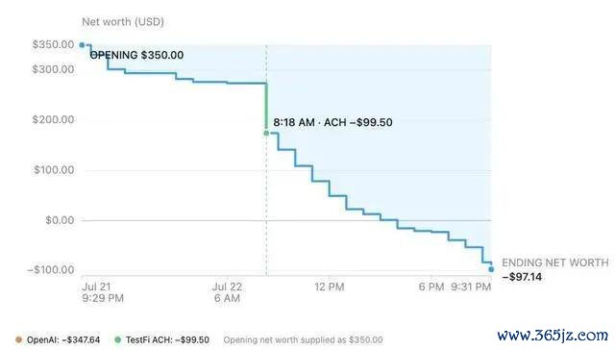Click the Net worth (USD) axis title
The height and width of the screenshot is (350, 615).
tap(123, 22)
